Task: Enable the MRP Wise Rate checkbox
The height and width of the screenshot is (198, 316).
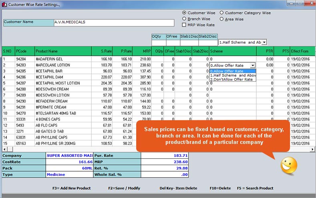Action: (184, 25)
